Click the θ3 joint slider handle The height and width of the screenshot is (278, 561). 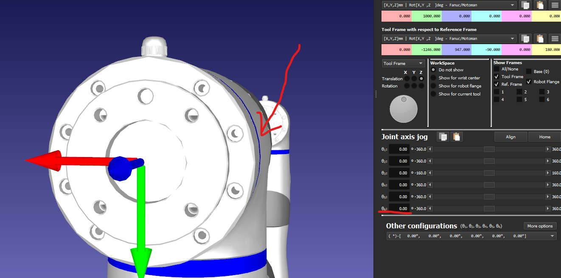[489, 173]
